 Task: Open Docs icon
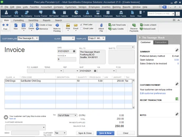tap(132, 13)
